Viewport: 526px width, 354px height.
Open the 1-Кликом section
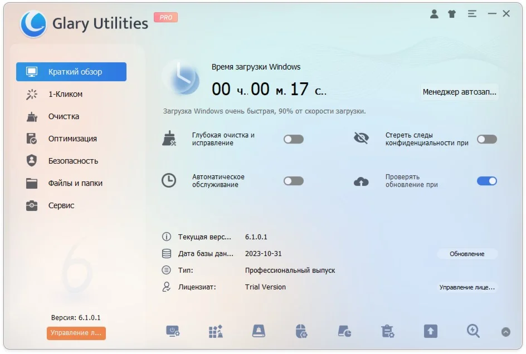[x=71, y=94]
